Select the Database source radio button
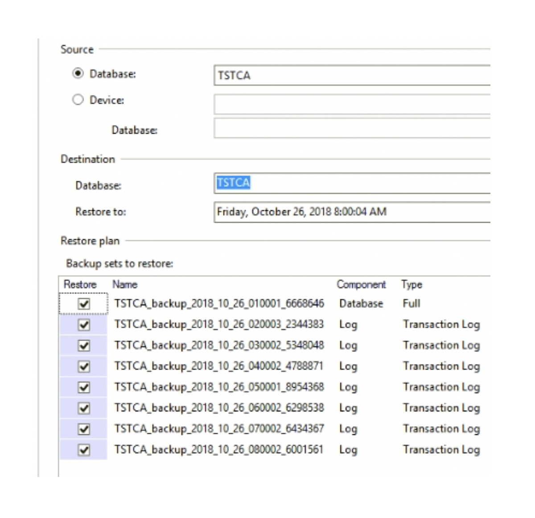Image resolution: width=535 pixels, height=518 pixels. click(78, 73)
